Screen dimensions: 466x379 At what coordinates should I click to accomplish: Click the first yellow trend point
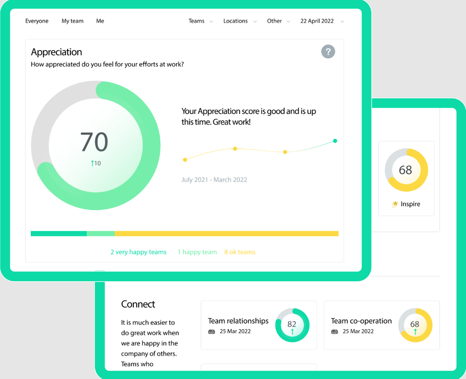[185, 160]
